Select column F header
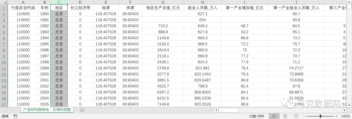 point(130,2)
